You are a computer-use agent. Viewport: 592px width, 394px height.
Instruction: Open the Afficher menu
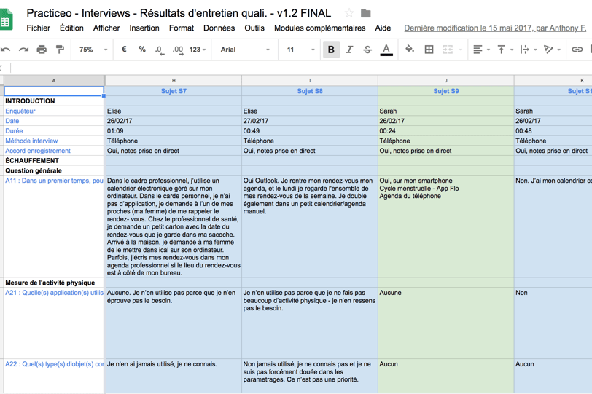tap(106, 28)
